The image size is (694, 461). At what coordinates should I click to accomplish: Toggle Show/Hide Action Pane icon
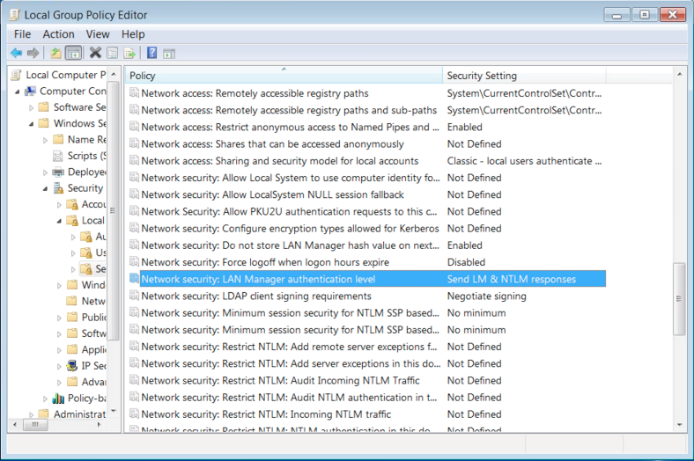click(x=169, y=54)
